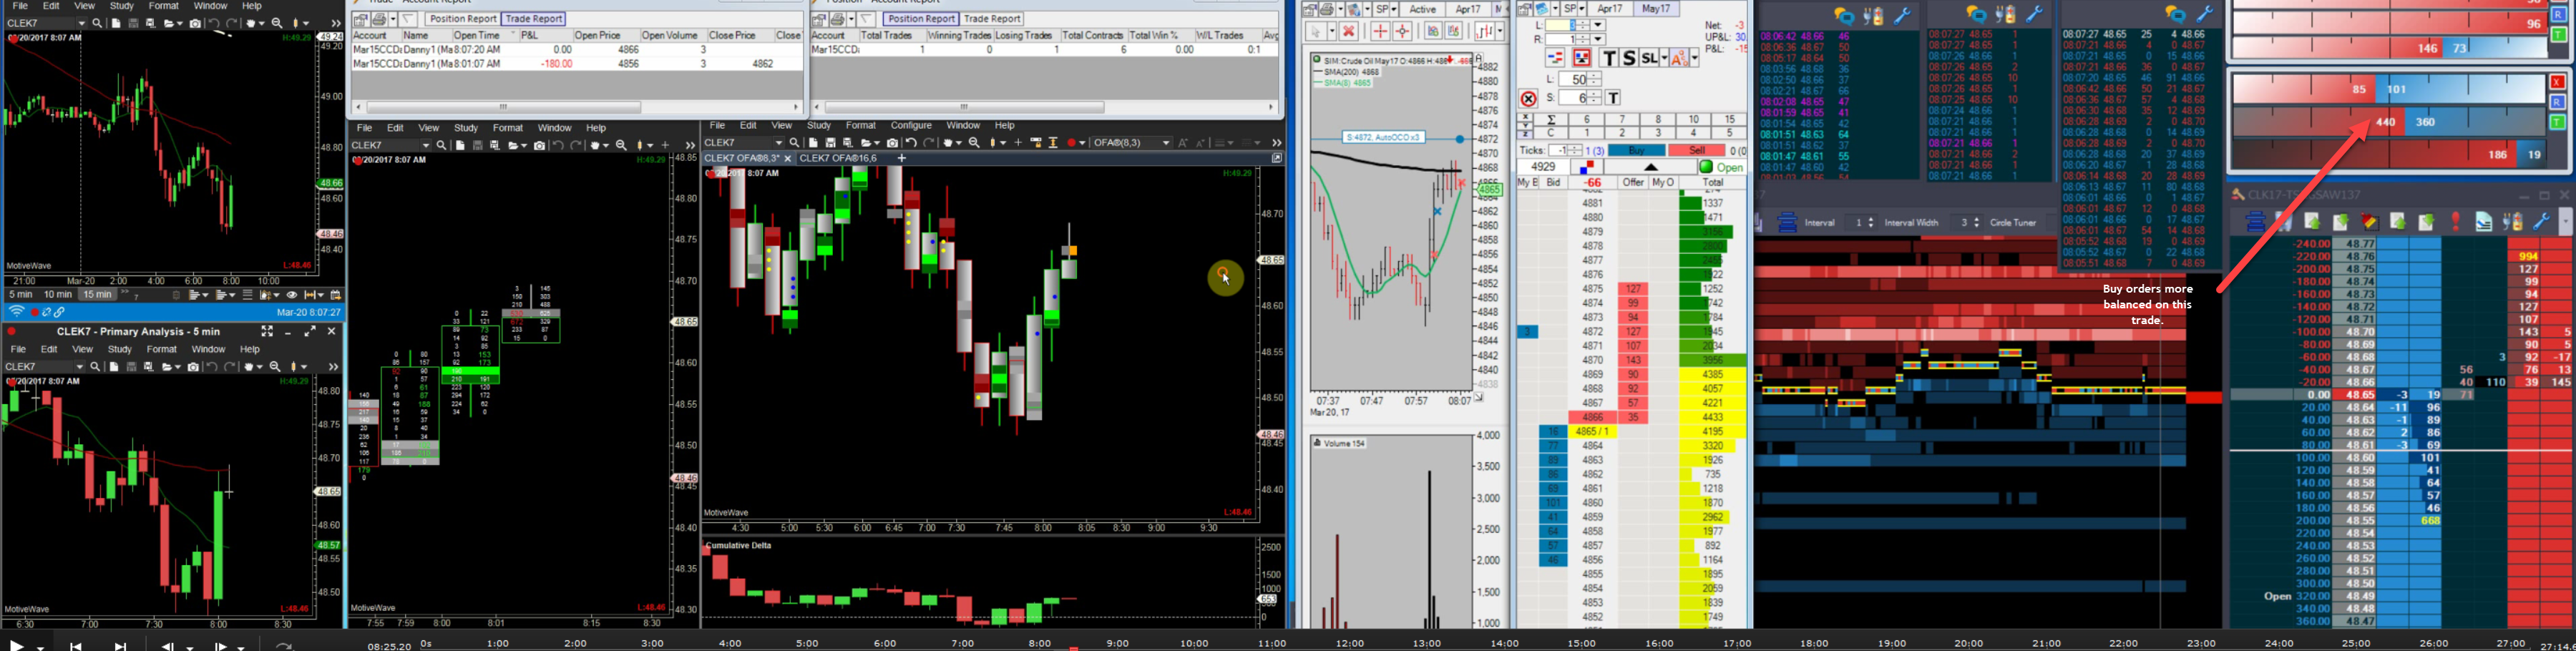
Task: Click Trade Report in the Trade Account Report window
Action: tap(533, 19)
